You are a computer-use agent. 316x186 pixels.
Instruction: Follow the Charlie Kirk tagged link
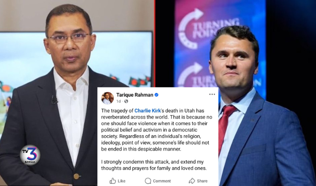coord(147,111)
